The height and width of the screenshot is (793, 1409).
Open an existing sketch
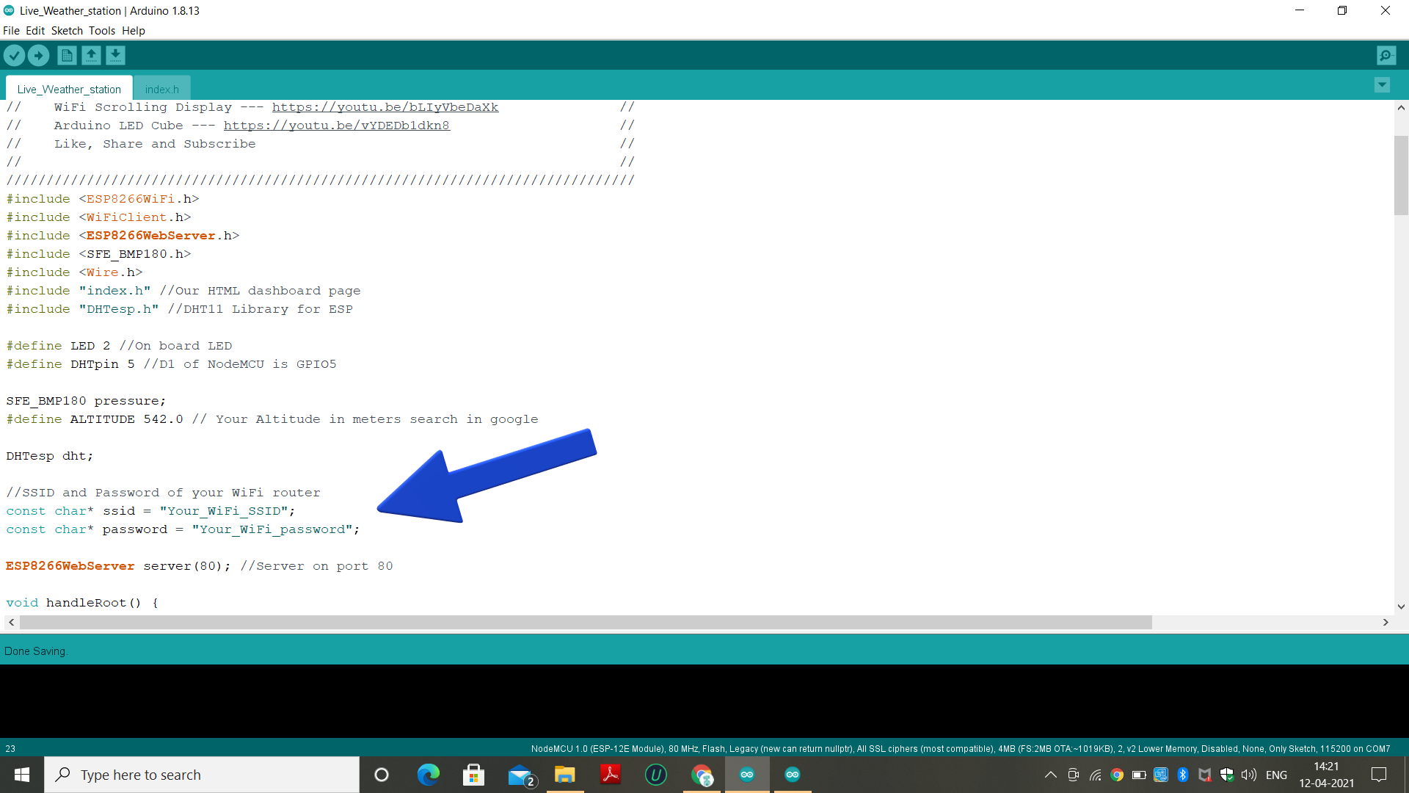[91, 56]
